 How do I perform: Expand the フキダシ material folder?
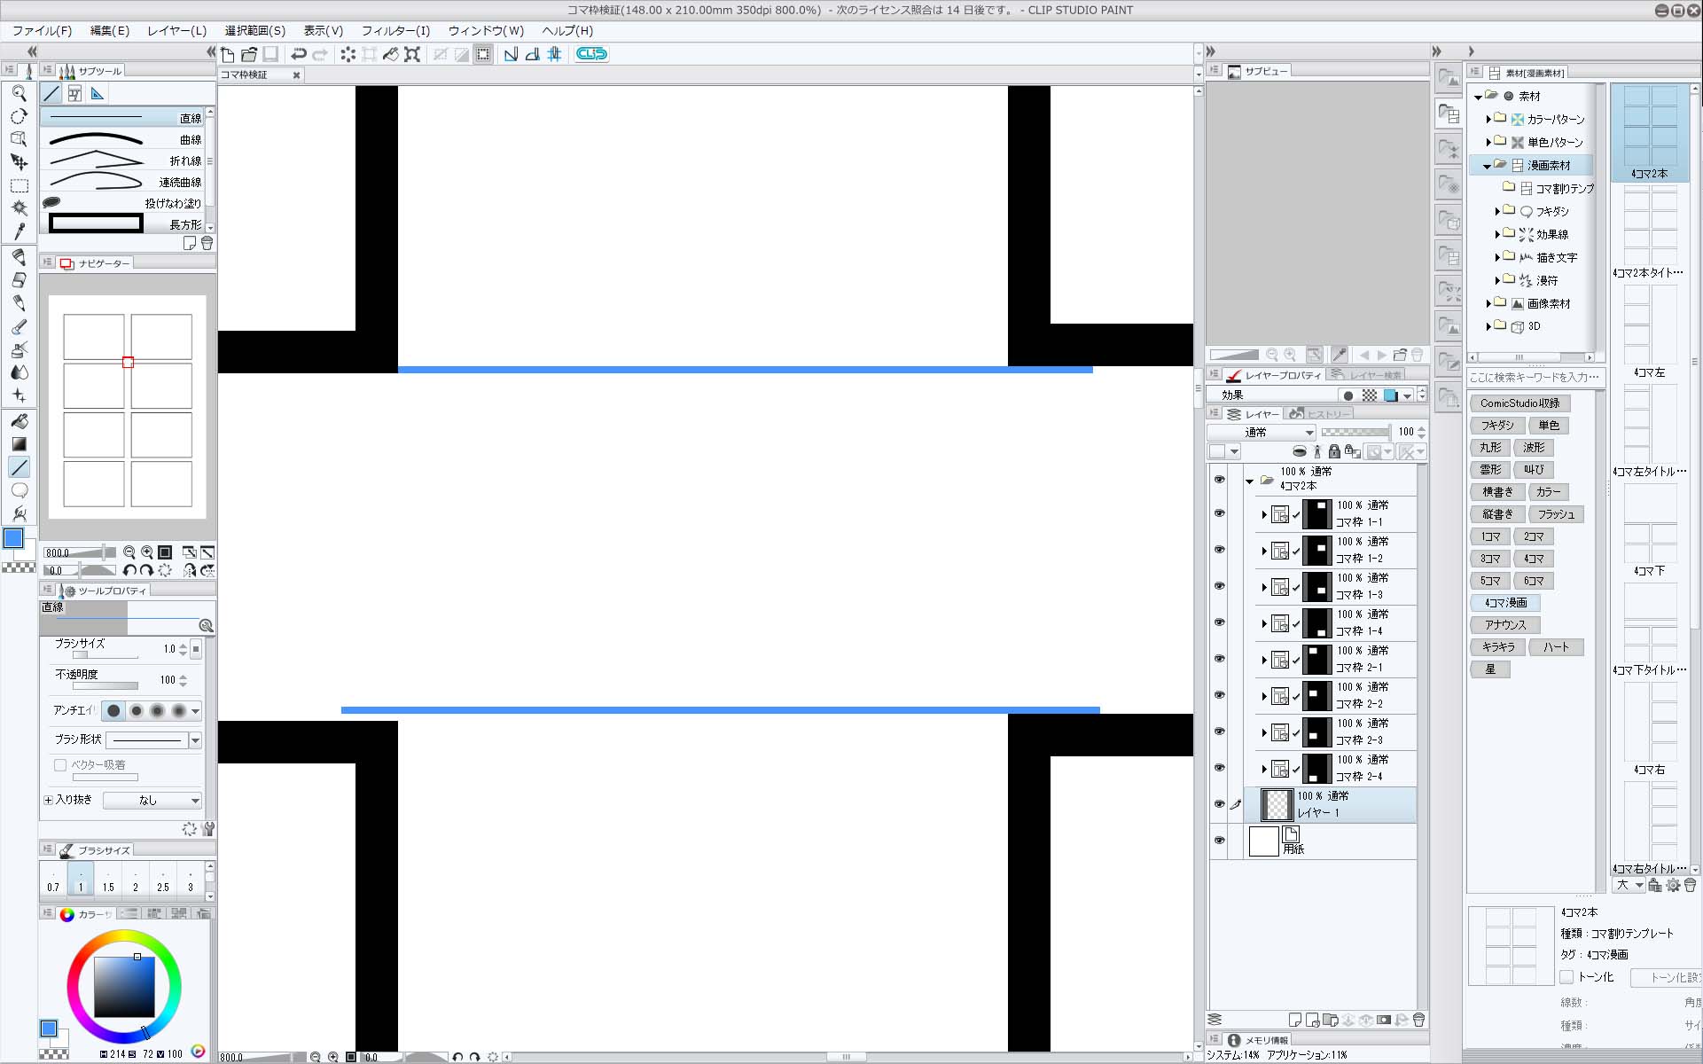click(1497, 211)
